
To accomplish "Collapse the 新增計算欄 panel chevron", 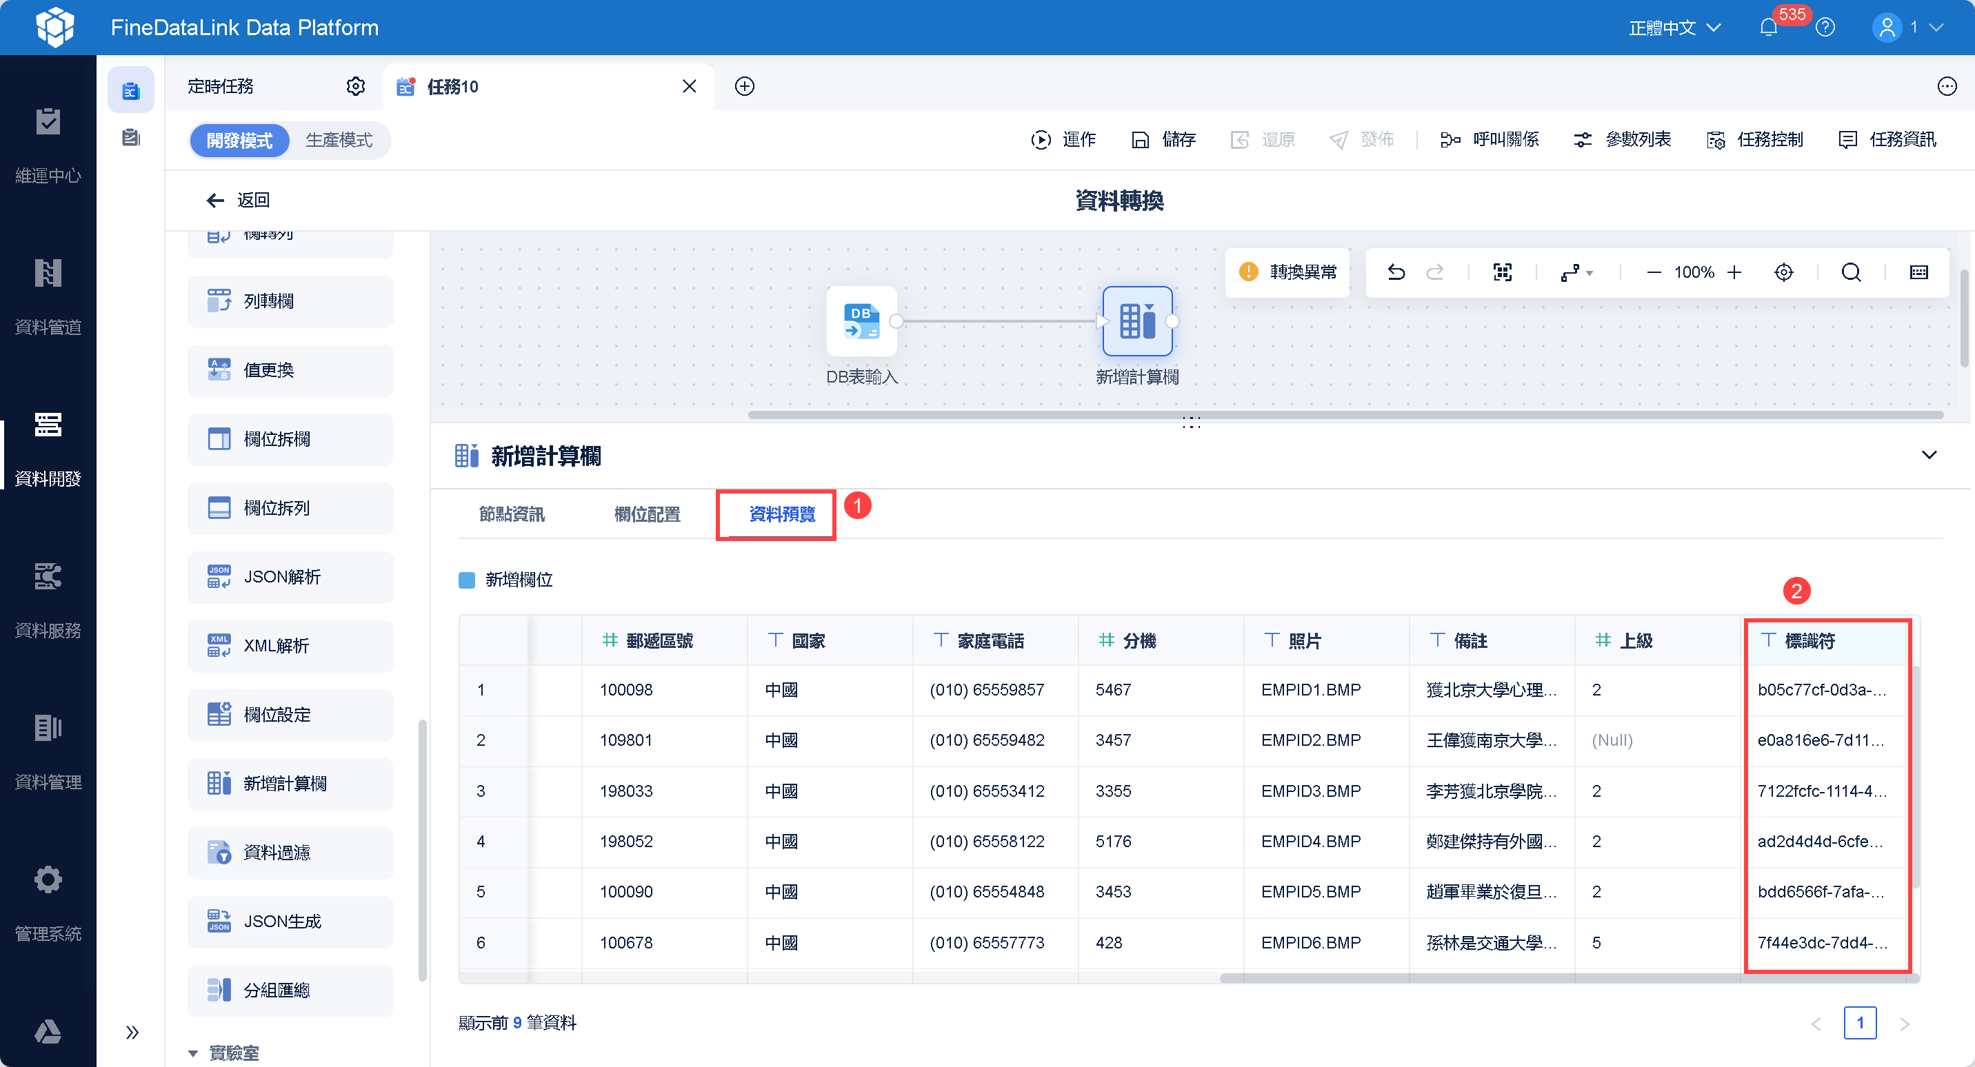I will 1929,454.
